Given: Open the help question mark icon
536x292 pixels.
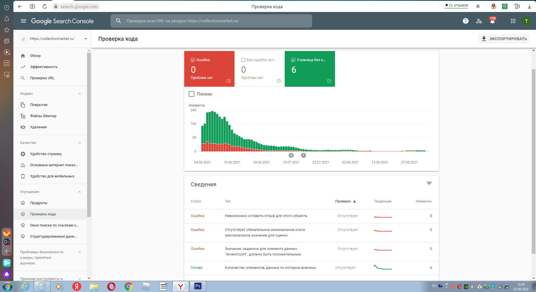Looking at the screenshot, I should [465, 21].
